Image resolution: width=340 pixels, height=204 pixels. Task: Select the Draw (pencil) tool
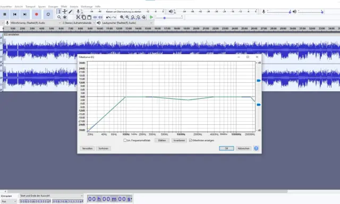pyautogui.click(x=70, y=12)
